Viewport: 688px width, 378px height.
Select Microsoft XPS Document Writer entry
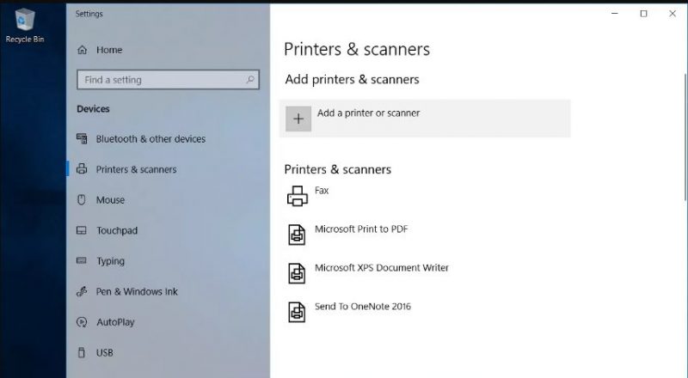click(382, 267)
